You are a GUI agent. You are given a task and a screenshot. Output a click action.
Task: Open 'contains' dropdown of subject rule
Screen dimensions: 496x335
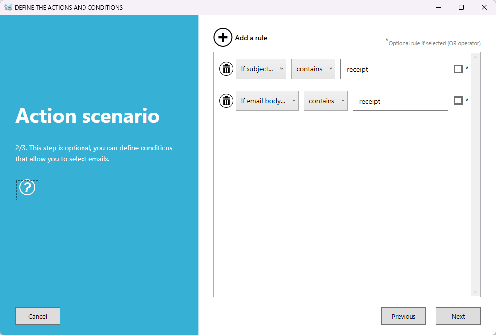coord(313,69)
